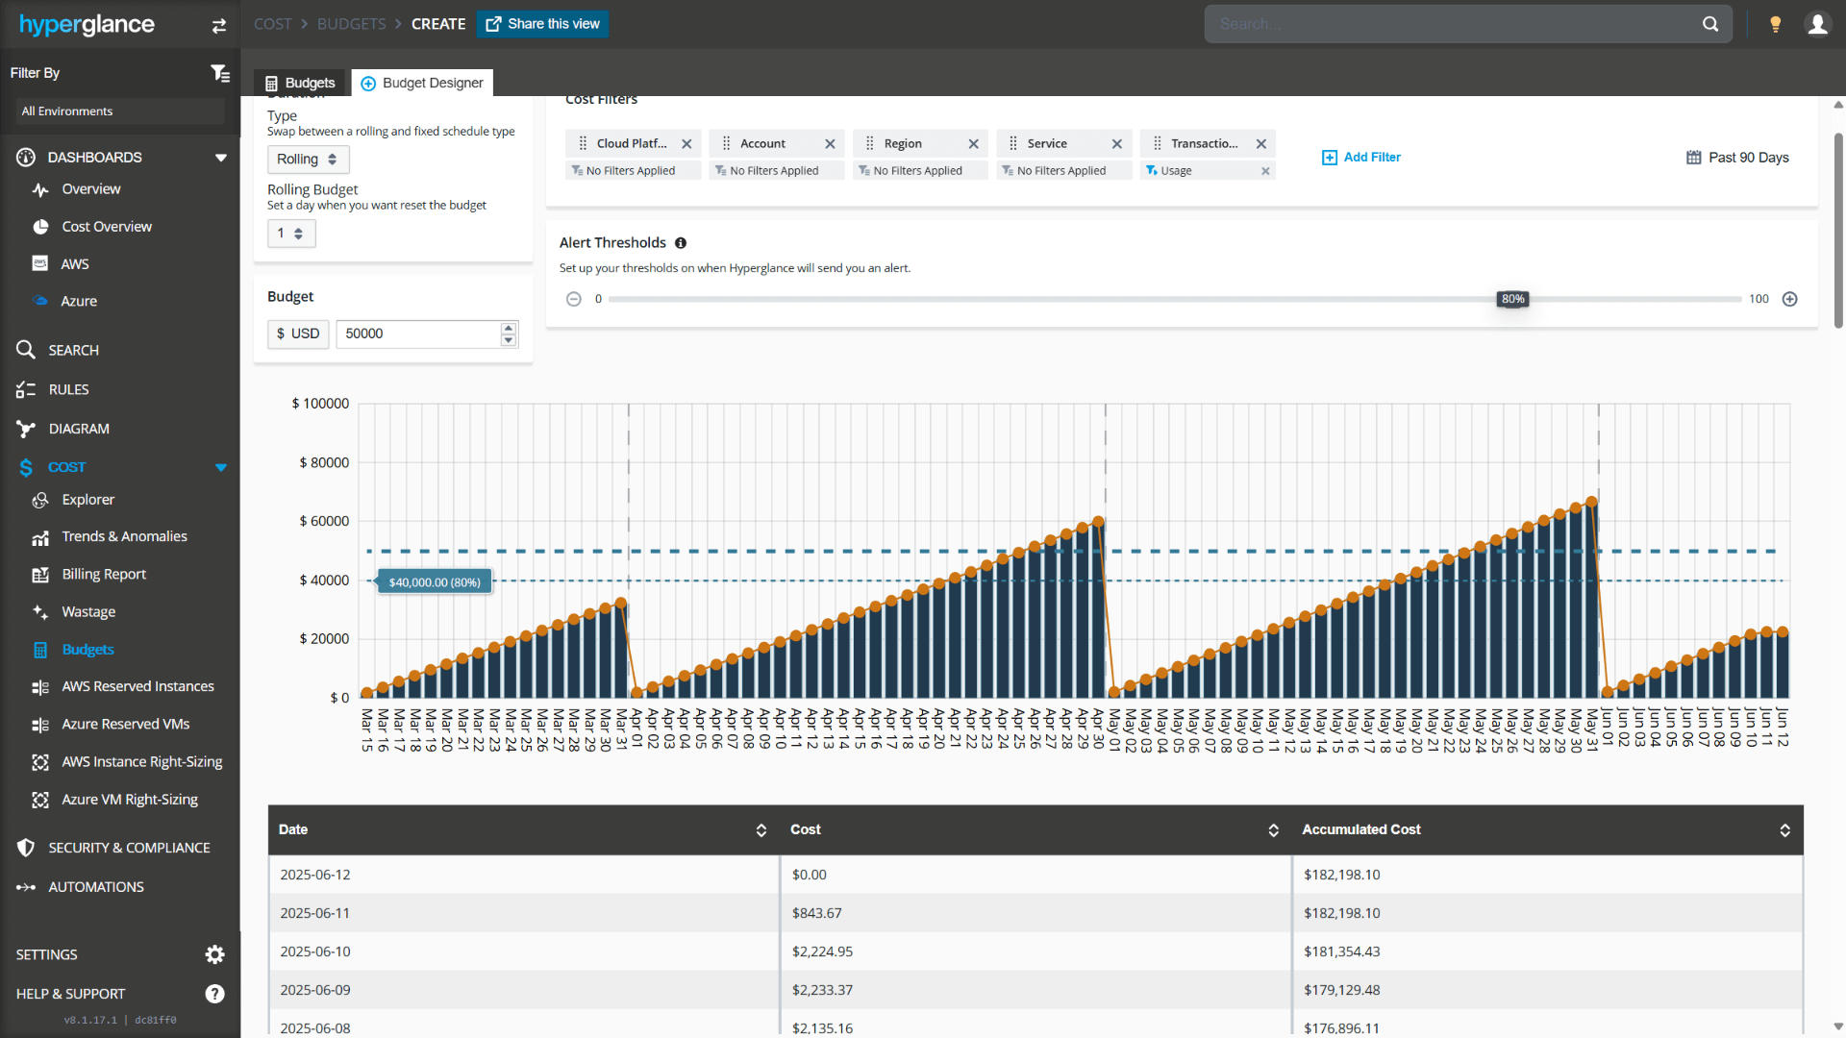Open Azure Reserved VMs
Screen dimensions: 1846x1038
point(125,725)
